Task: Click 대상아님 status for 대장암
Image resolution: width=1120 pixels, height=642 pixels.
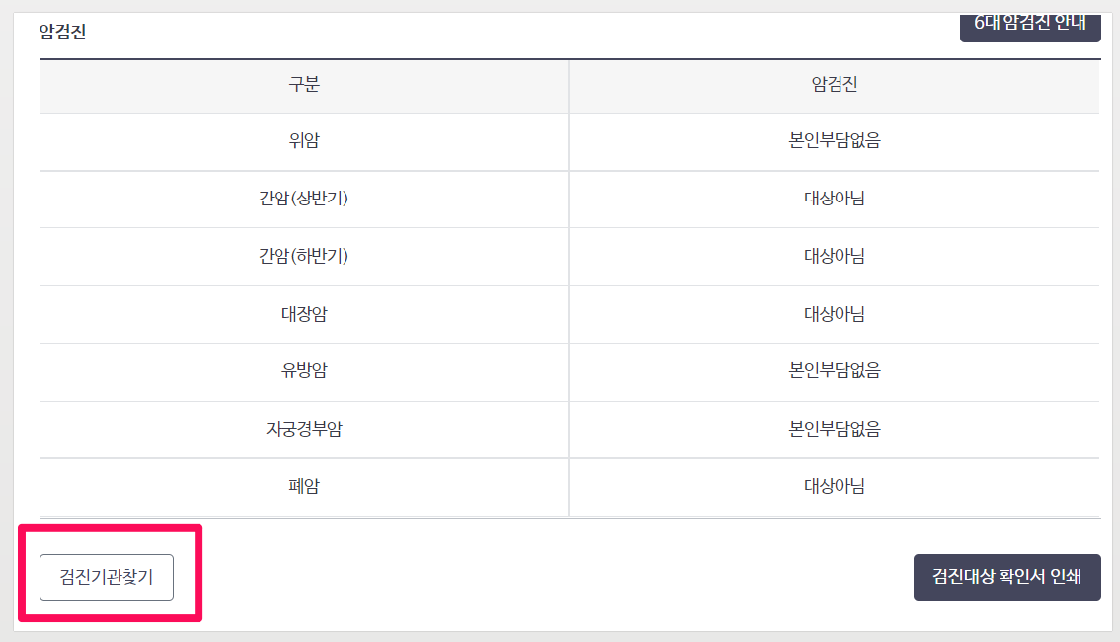Action: coord(835,313)
